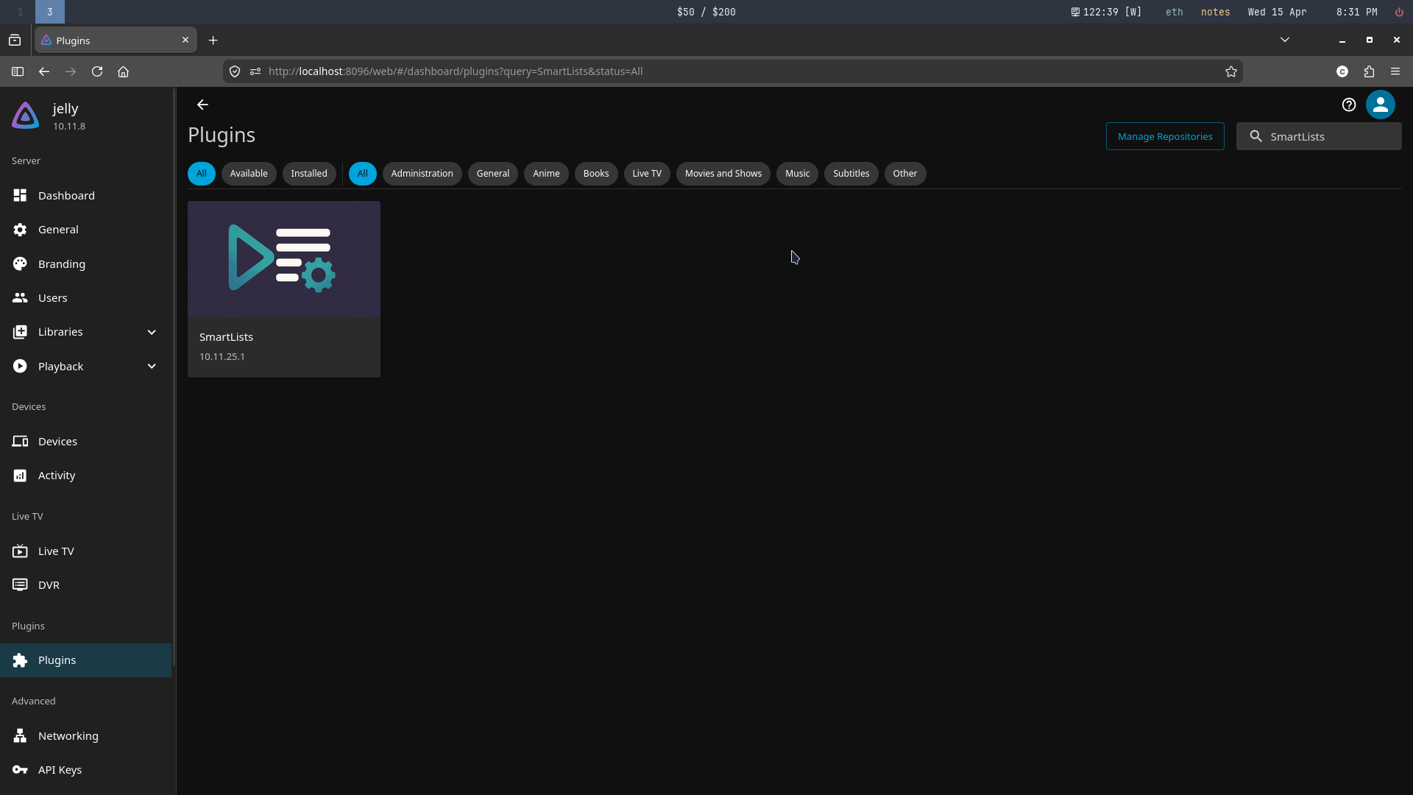The height and width of the screenshot is (795, 1413).
Task: Open General server settings
Action: (x=85, y=230)
